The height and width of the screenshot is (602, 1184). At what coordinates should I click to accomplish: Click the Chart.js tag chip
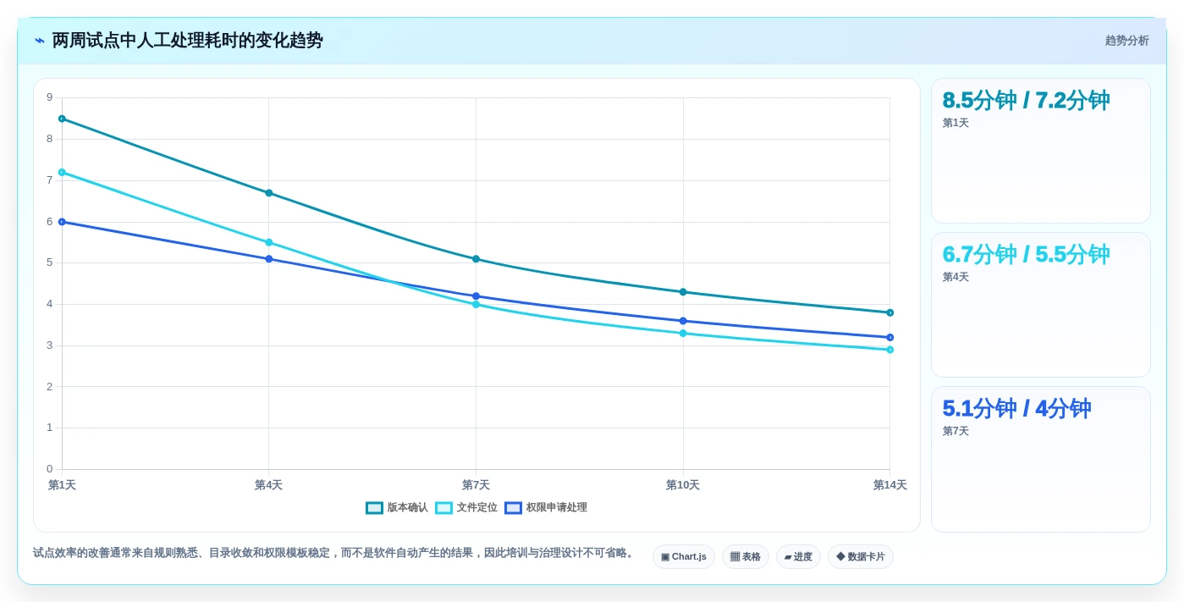pyautogui.click(x=684, y=557)
